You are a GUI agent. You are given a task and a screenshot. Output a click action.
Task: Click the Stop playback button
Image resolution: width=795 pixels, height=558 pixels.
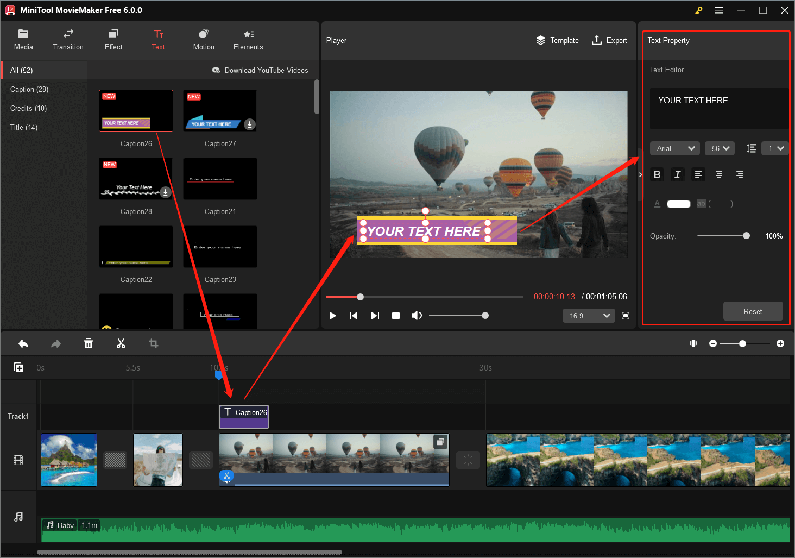click(x=396, y=316)
